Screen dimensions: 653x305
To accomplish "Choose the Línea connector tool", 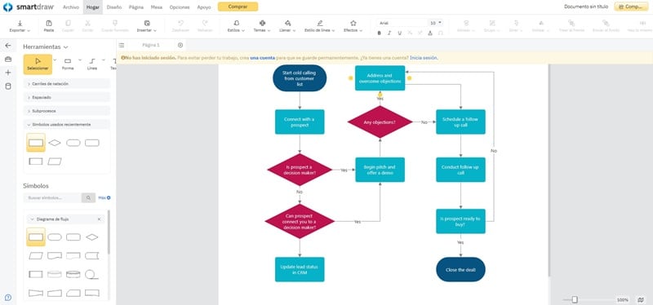I will pos(92,64).
